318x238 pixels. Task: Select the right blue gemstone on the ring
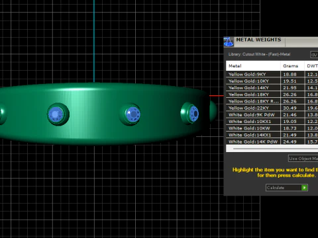193,114
